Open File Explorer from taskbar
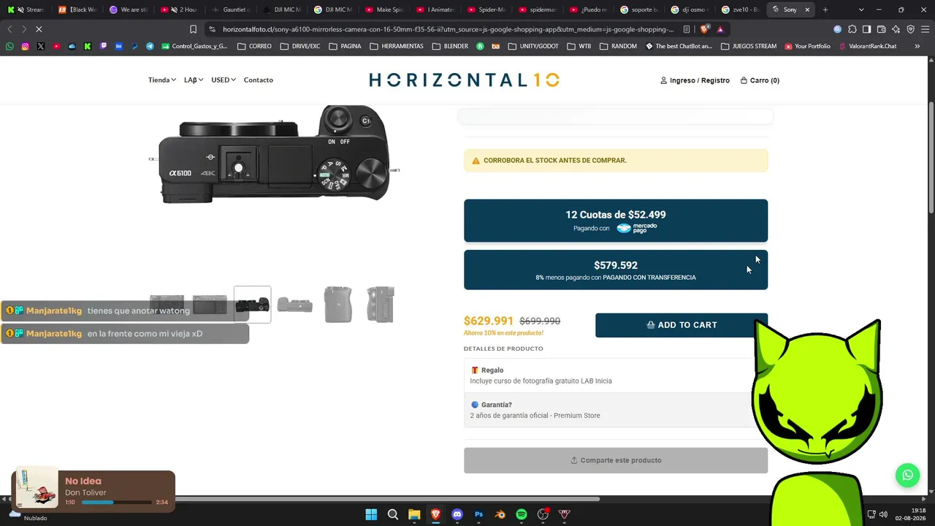This screenshot has height=526, width=935. (x=414, y=514)
